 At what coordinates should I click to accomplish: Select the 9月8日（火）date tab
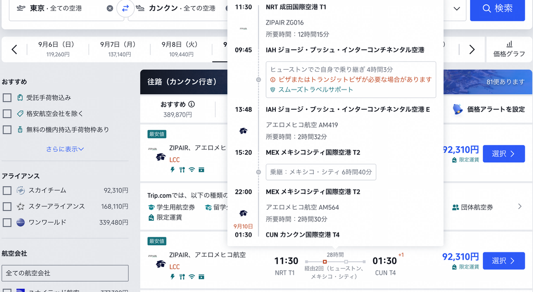point(181,49)
